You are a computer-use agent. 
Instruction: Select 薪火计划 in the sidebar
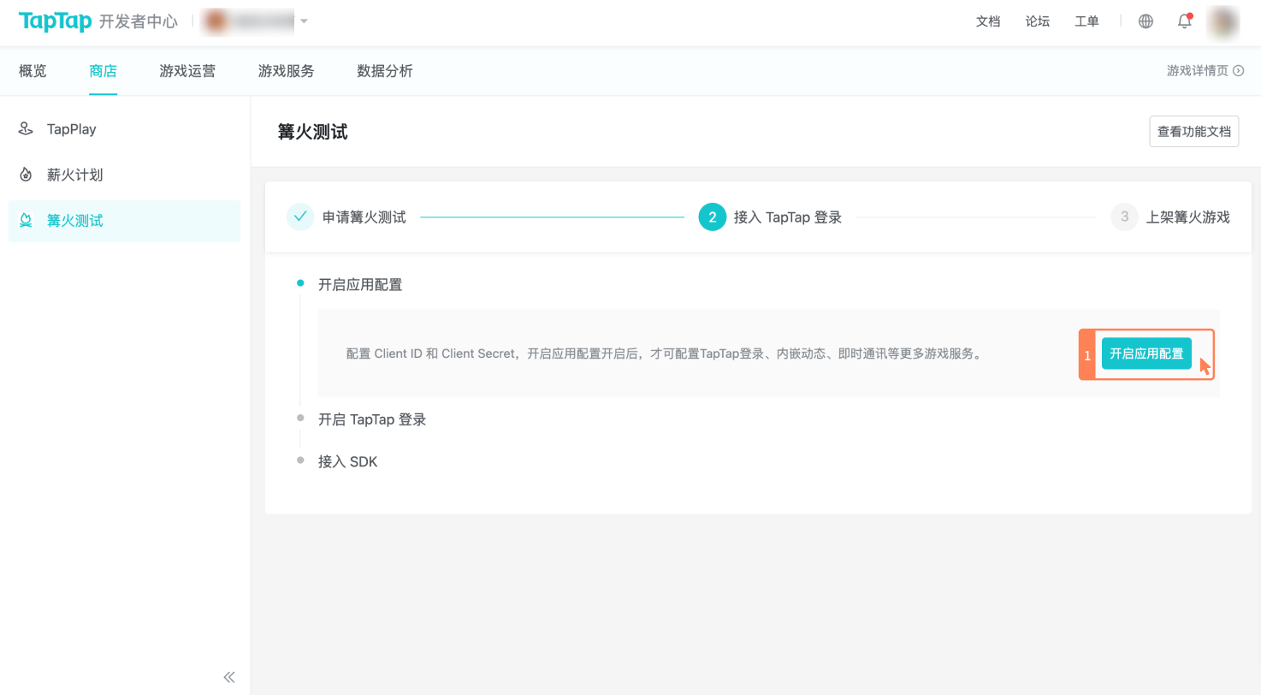coord(124,175)
